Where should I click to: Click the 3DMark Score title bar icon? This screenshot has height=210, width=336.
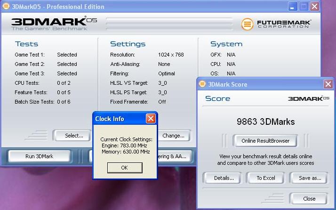[x=202, y=84]
